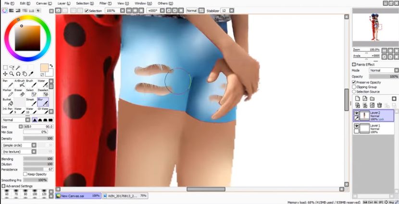399x204 pixels.
Task: Open the simple circle brush shape dropdown
Action: (34, 145)
